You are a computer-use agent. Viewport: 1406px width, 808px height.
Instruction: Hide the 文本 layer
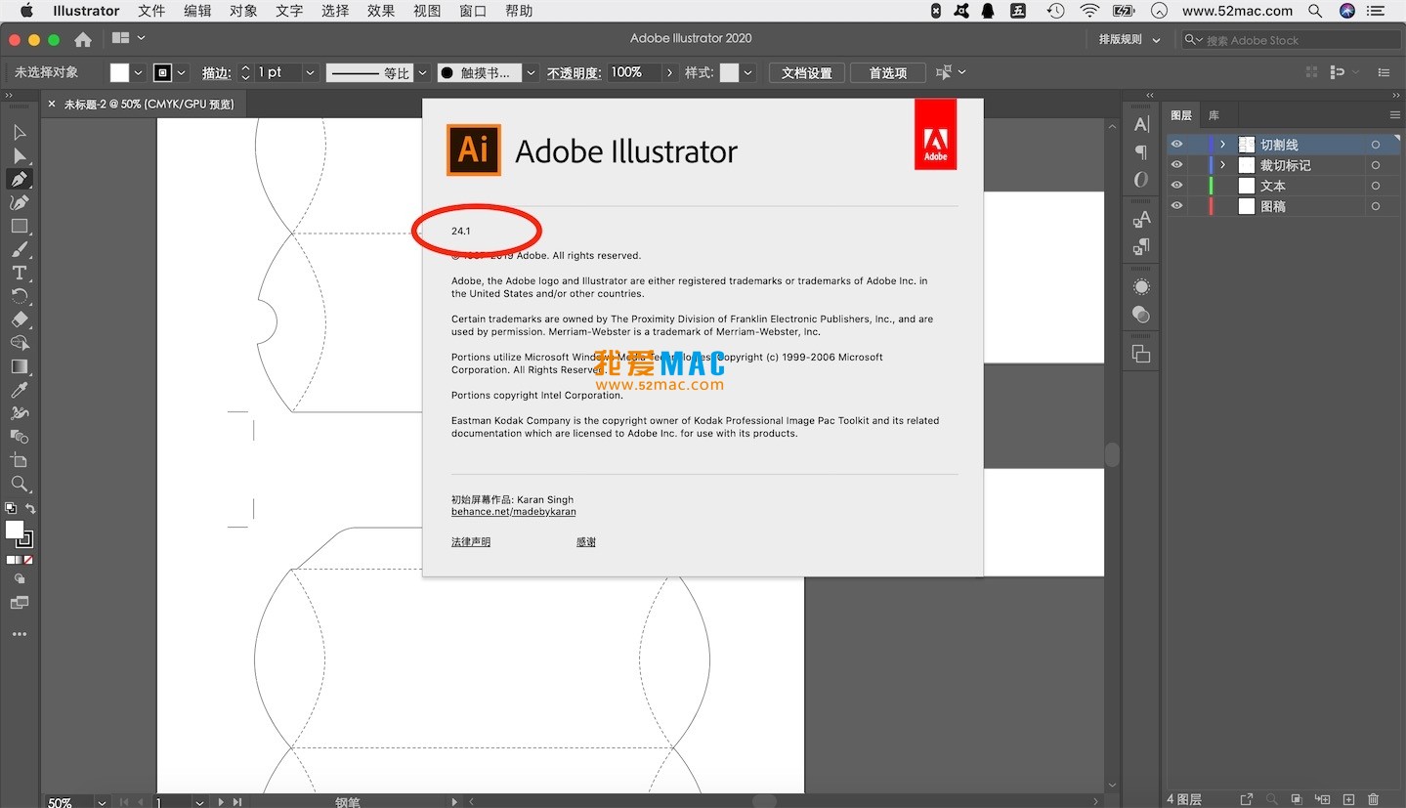pos(1176,185)
